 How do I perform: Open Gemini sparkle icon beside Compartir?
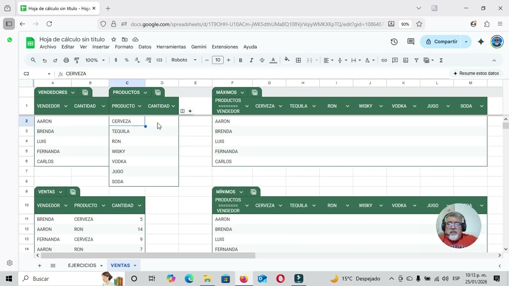click(481, 42)
